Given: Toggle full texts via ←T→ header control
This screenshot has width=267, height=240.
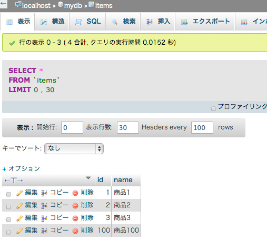Looking at the screenshot, I should 14,181.
